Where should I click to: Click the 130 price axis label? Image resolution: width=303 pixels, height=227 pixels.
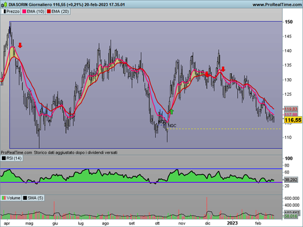(x=288, y=80)
